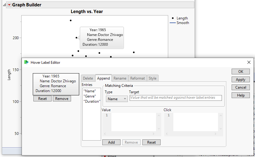Switch to the Rename tab
This screenshot has width=255, height=157.
click(120, 78)
